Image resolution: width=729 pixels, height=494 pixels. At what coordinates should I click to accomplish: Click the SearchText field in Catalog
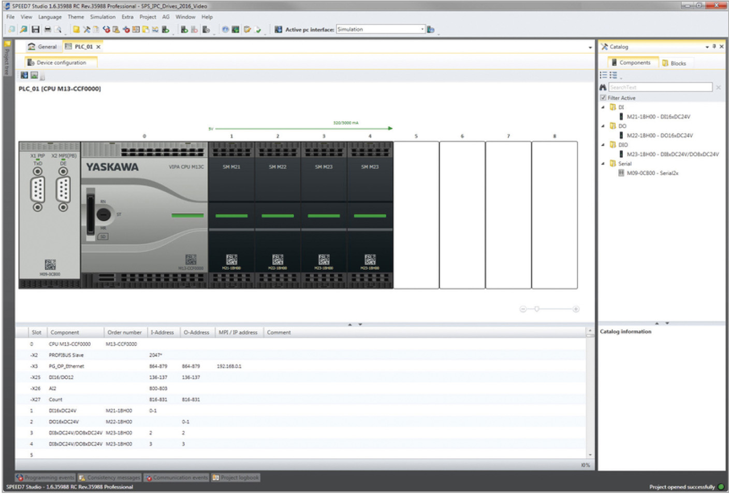[660, 88]
